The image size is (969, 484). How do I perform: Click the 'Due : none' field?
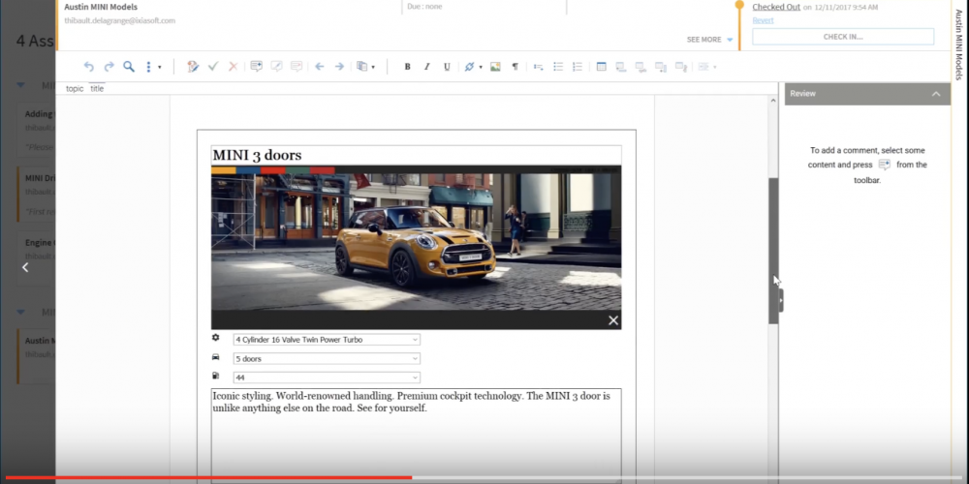pos(424,7)
